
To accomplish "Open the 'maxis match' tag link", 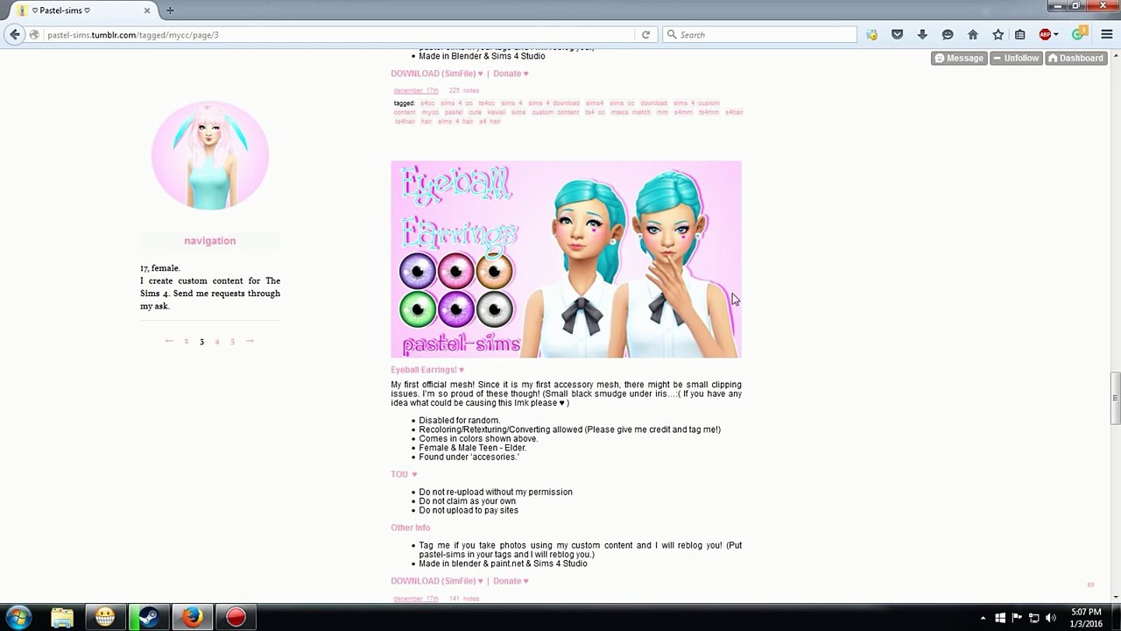I will tap(631, 112).
